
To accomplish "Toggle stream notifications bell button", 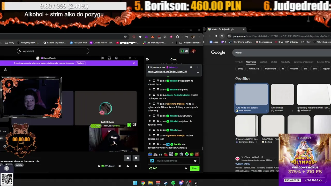I will click(x=128, y=158).
